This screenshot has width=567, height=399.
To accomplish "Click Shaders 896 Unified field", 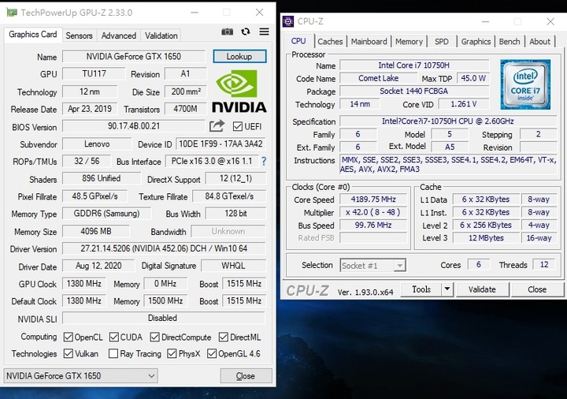I will [102, 178].
